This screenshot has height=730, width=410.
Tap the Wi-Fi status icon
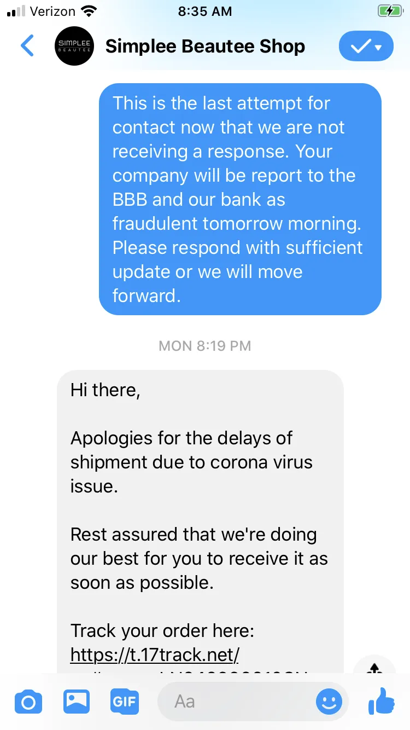(88, 11)
